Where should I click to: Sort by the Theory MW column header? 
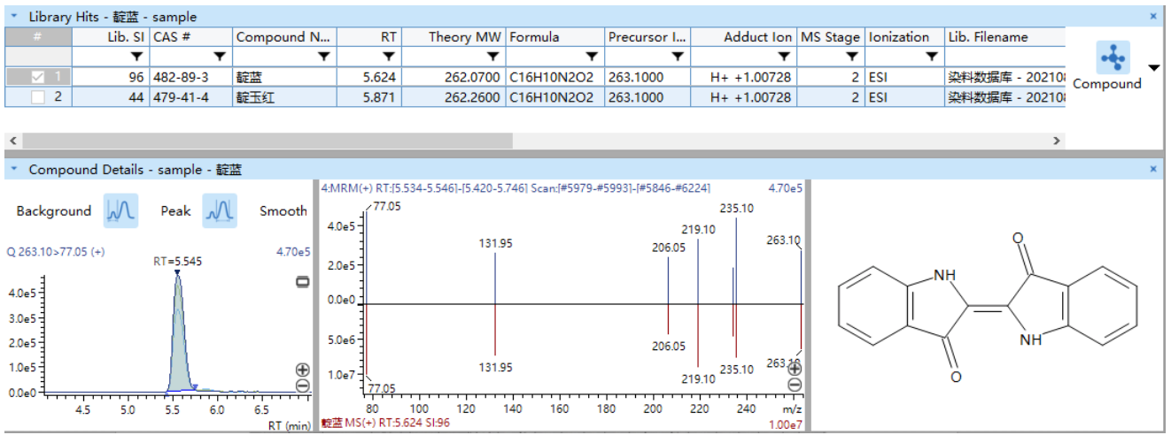pyautogui.click(x=464, y=37)
